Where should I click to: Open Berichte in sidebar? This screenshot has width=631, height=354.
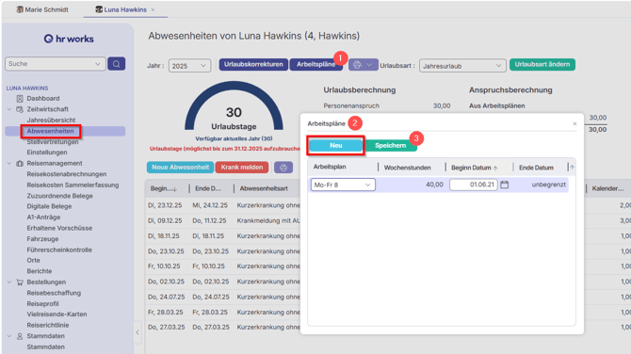(40, 271)
